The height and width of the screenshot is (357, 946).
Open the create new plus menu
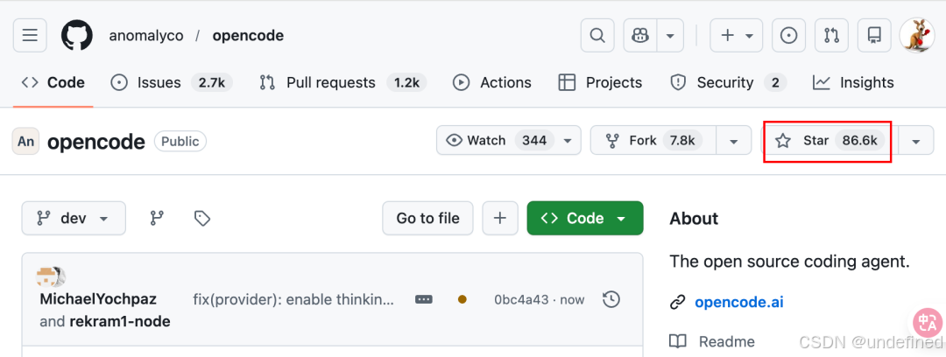[736, 36]
